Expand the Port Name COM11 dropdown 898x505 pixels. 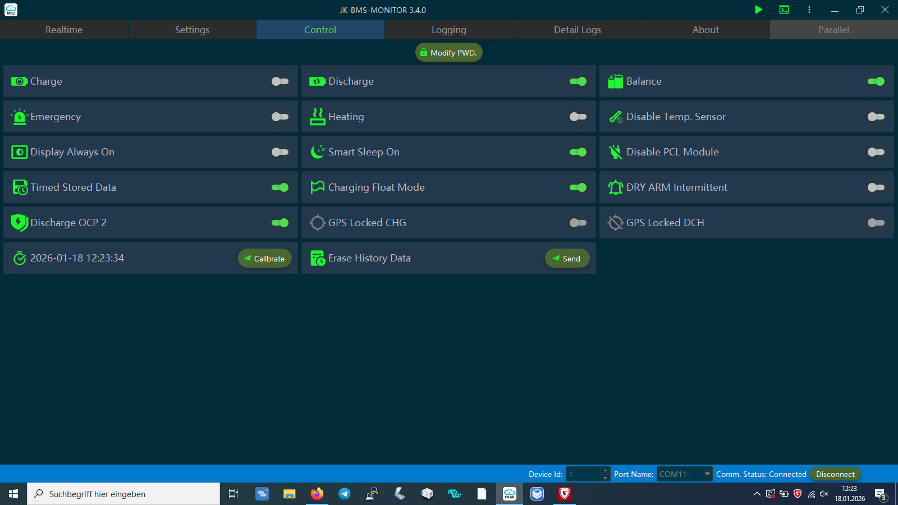(x=707, y=474)
